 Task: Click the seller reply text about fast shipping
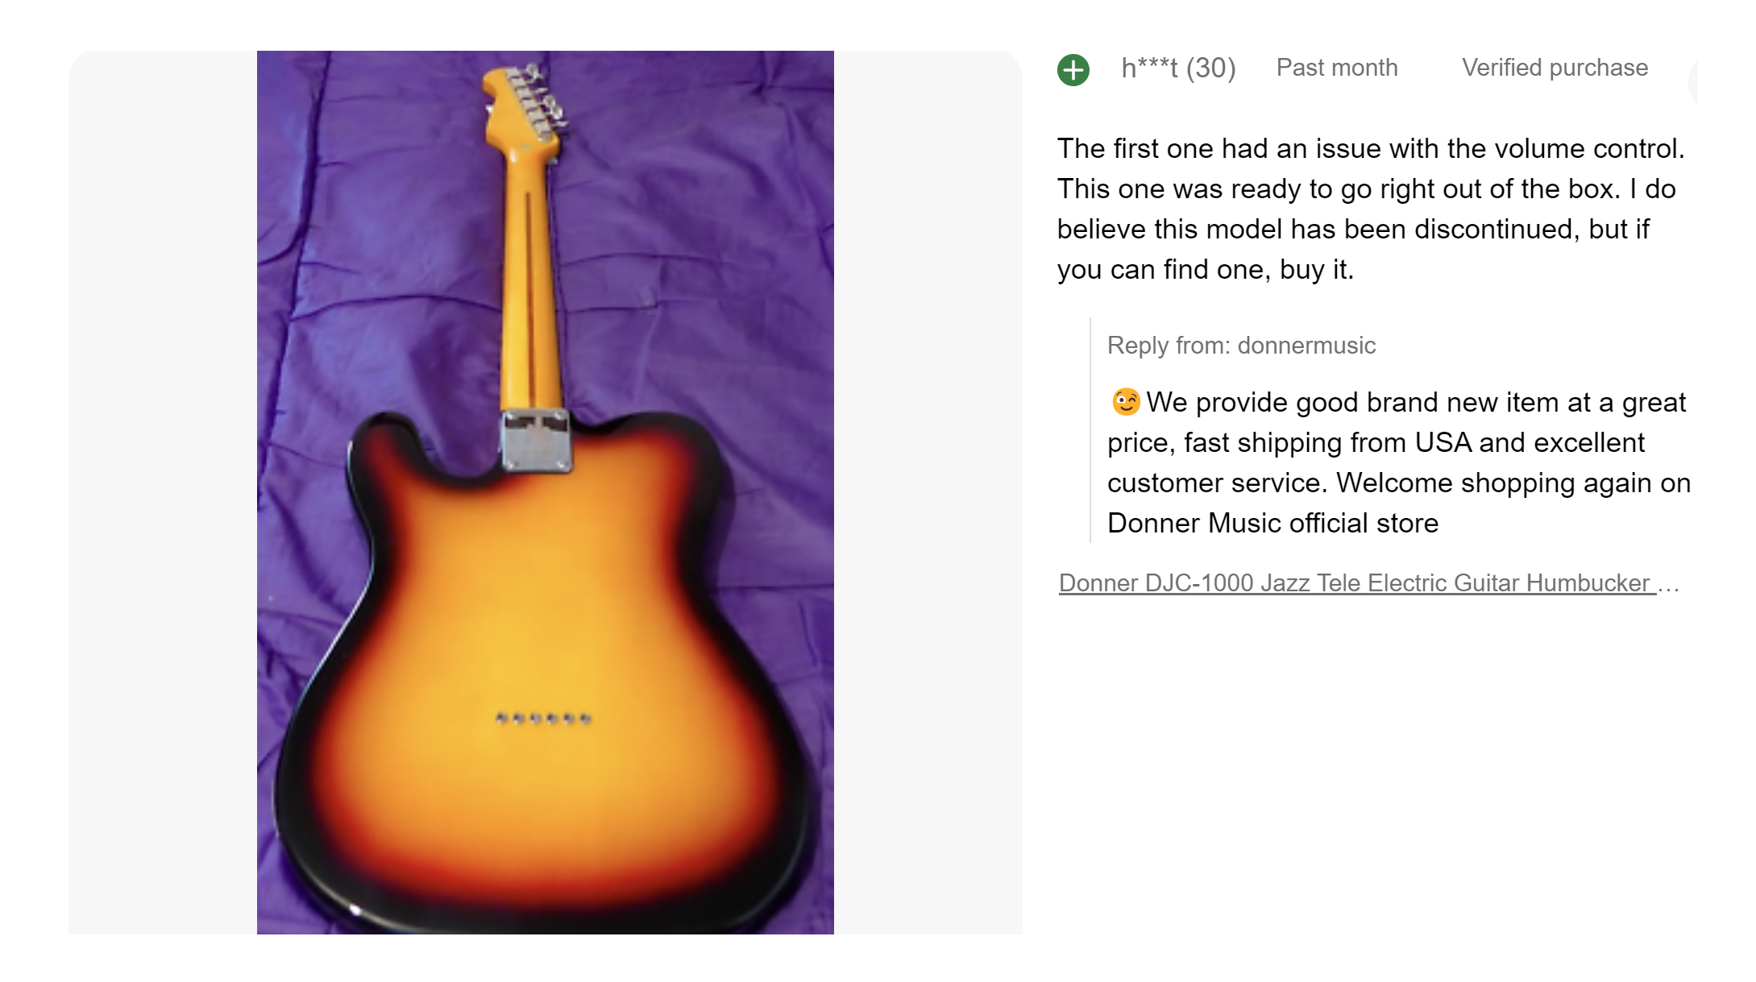click(x=1398, y=462)
